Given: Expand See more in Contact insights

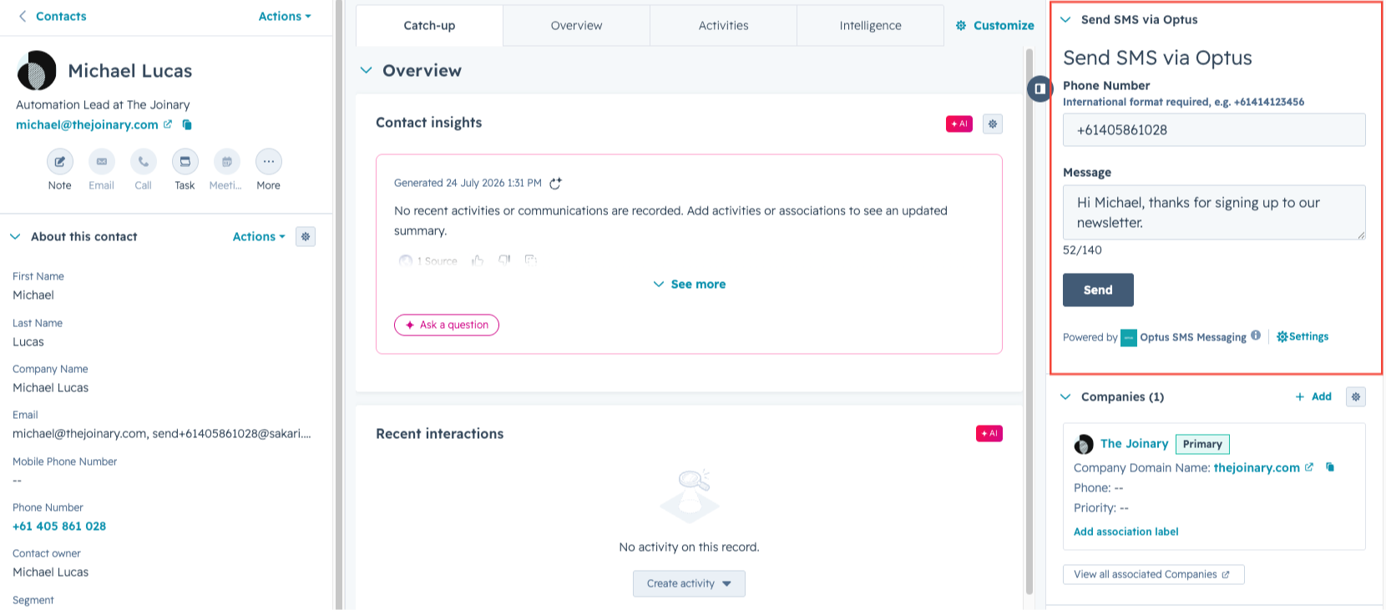Looking at the screenshot, I should point(690,285).
